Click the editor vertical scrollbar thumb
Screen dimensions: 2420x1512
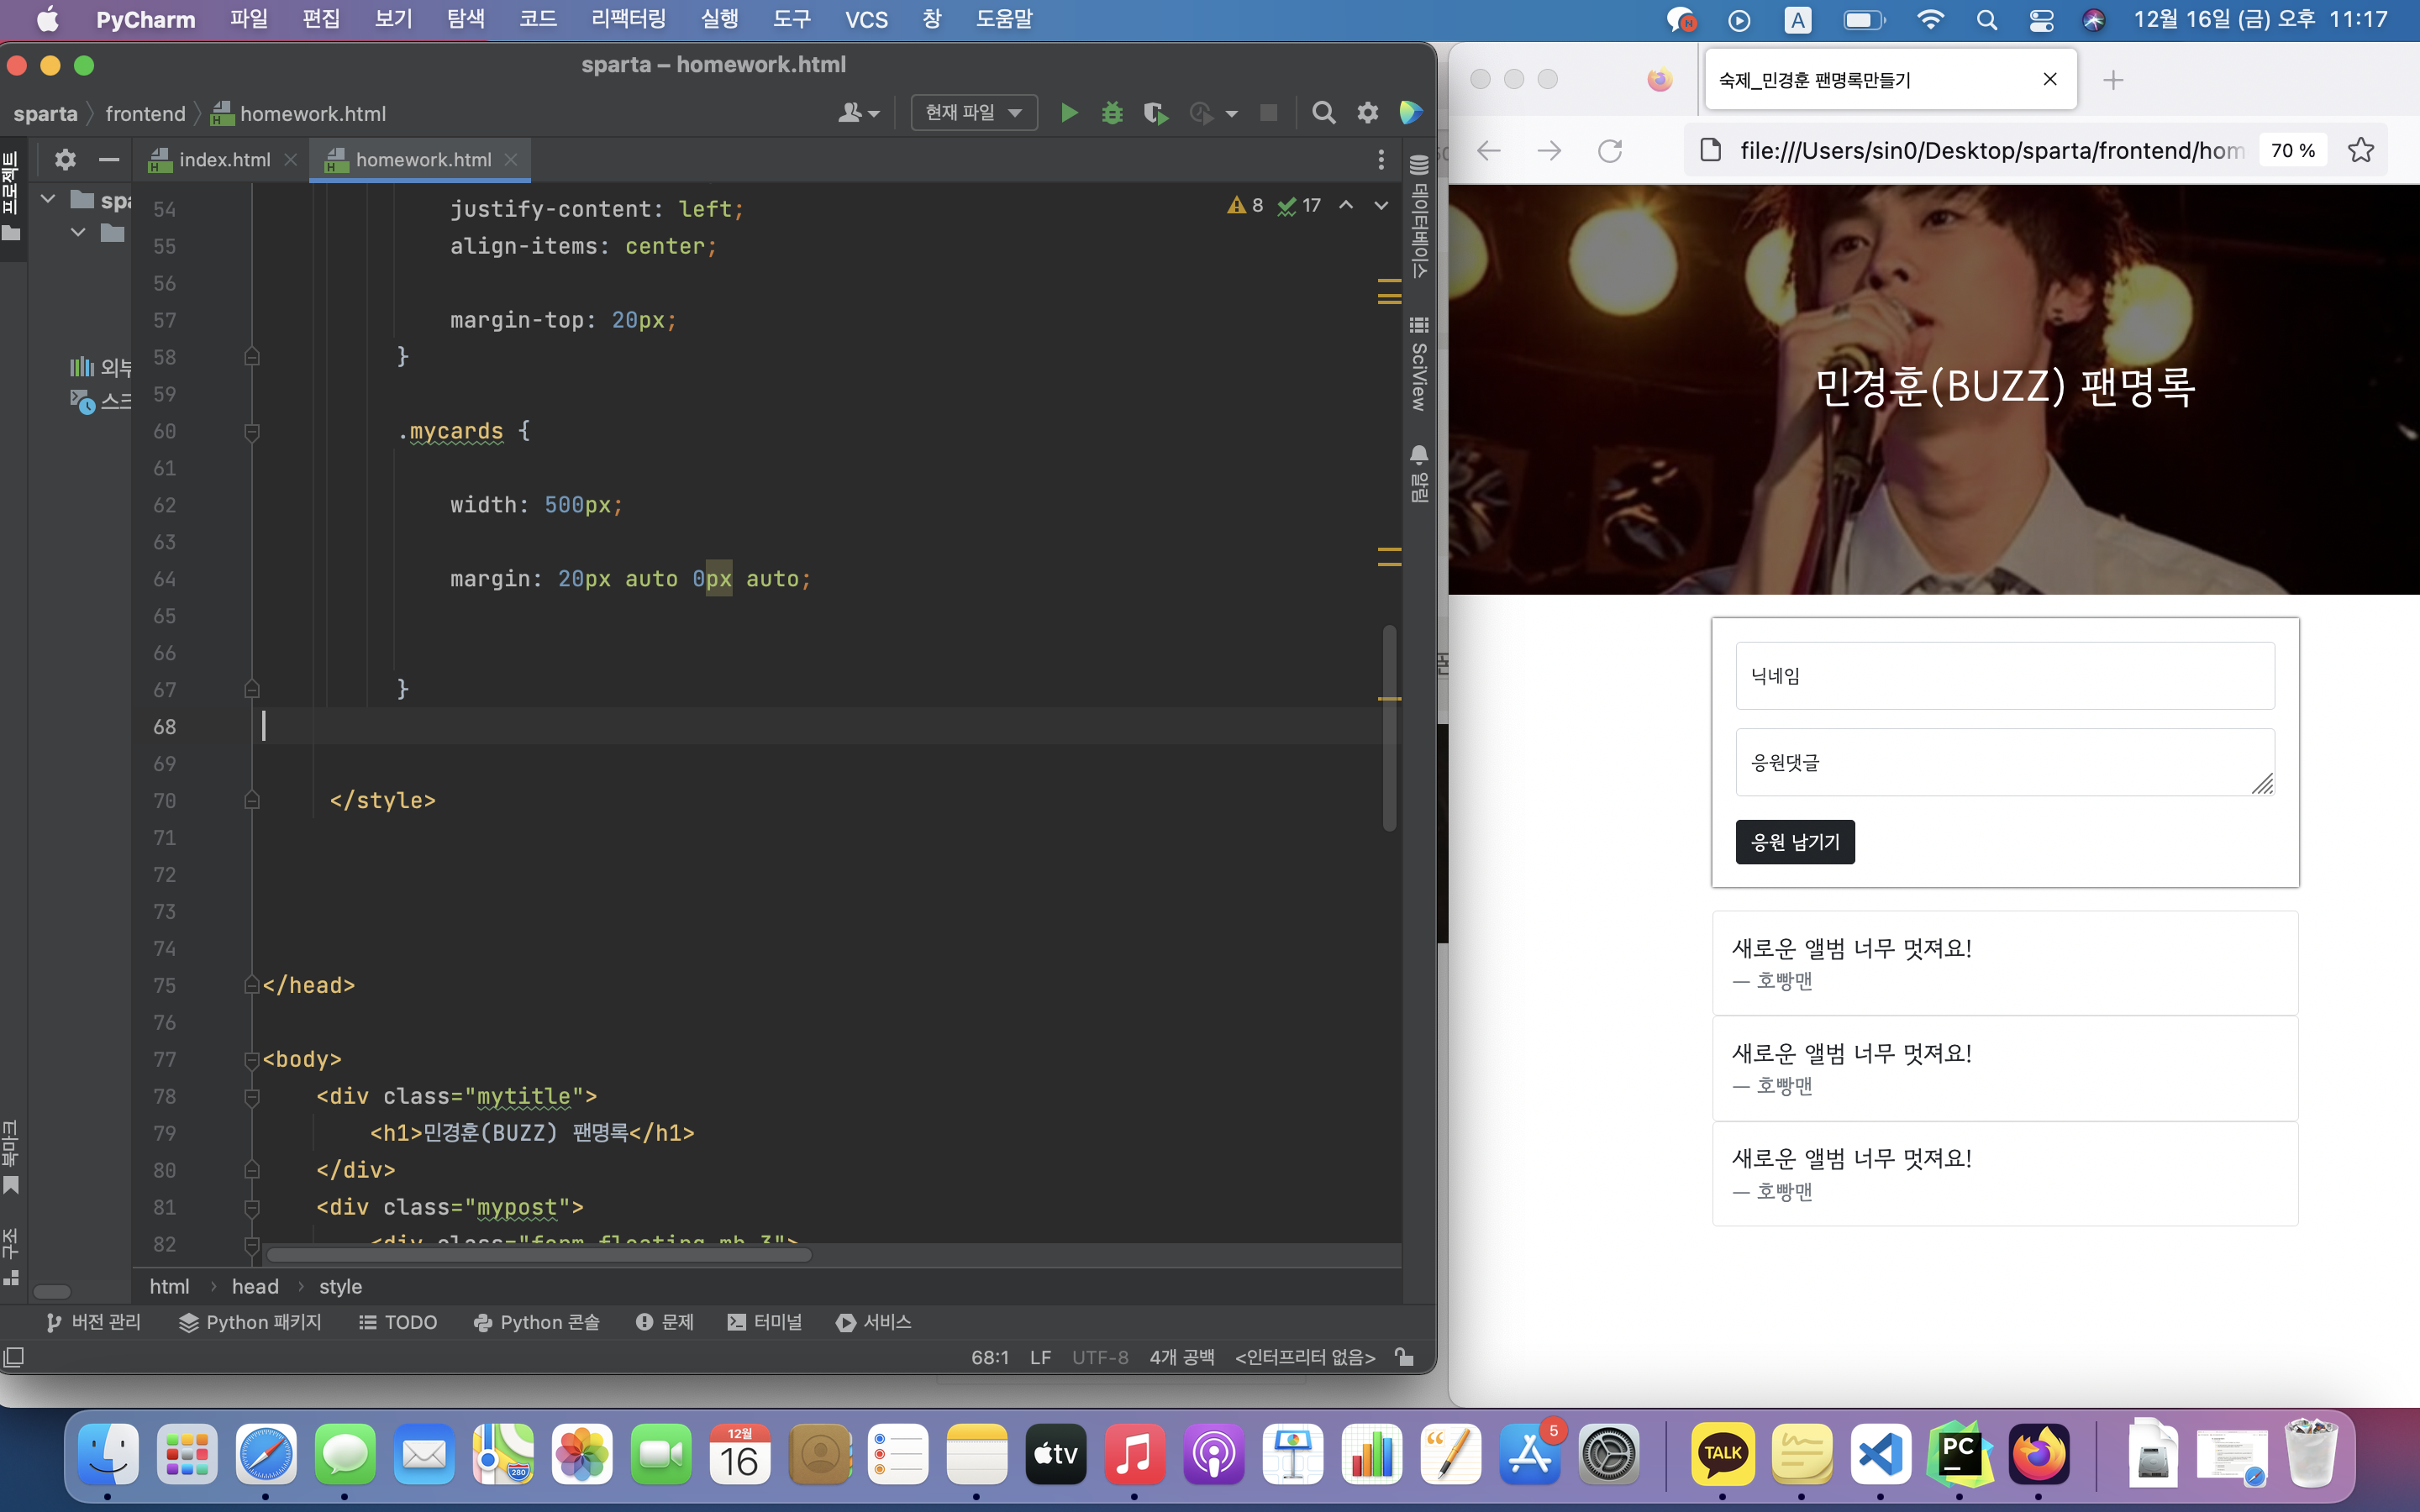(x=1389, y=727)
